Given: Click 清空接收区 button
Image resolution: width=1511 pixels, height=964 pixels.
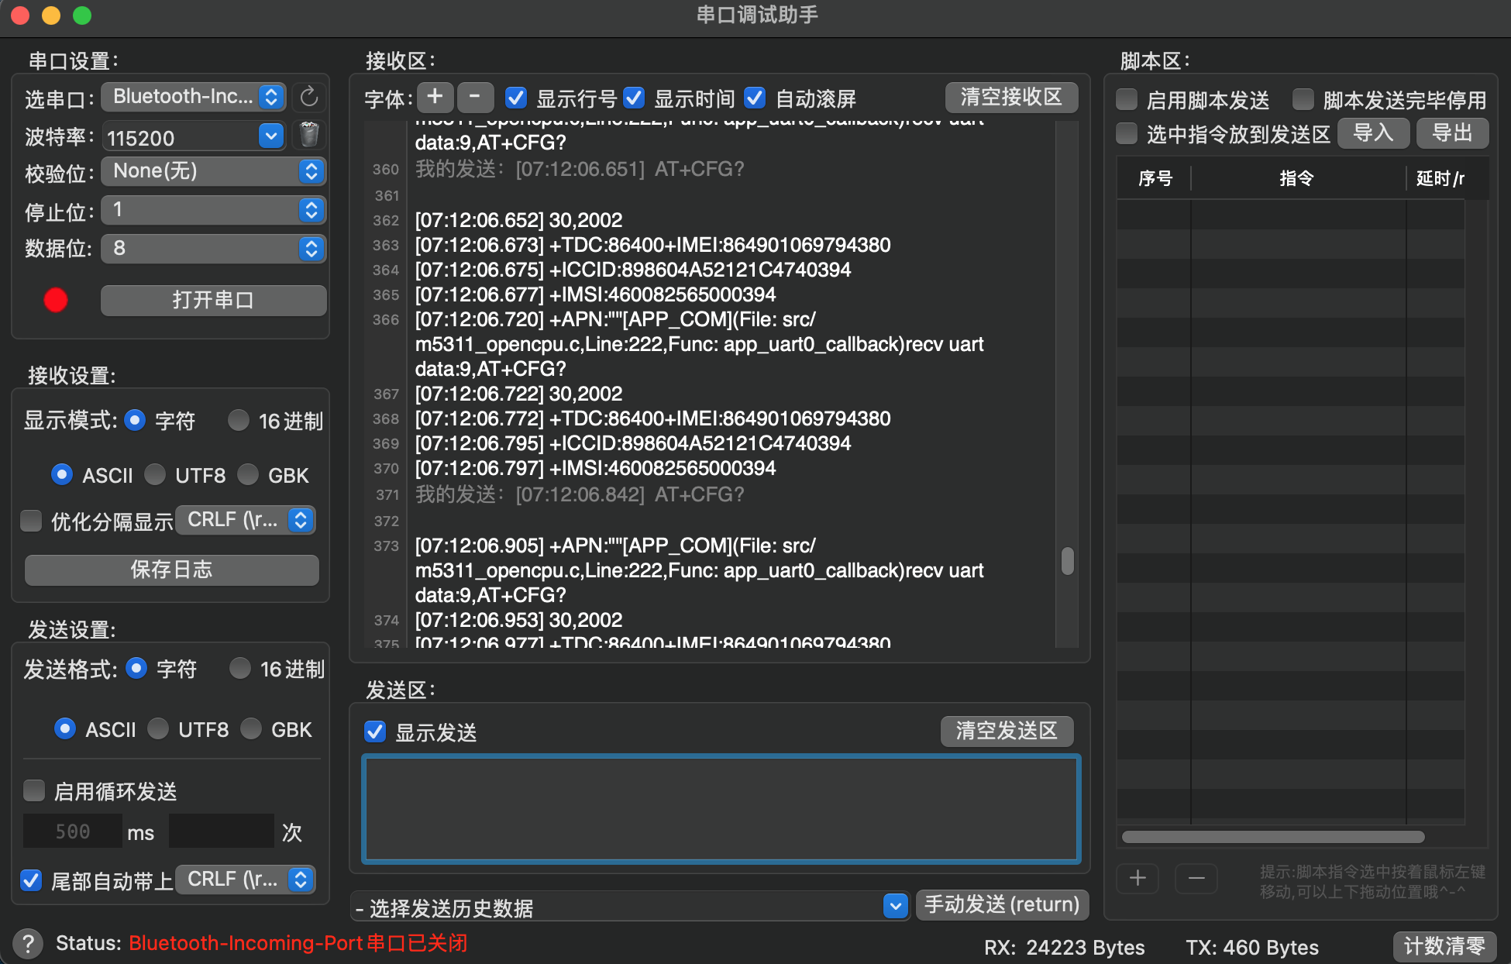Looking at the screenshot, I should pos(1011,98).
